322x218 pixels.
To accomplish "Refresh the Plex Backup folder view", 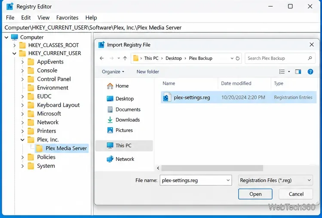I will pyautogui.click(x=238, y=58).
